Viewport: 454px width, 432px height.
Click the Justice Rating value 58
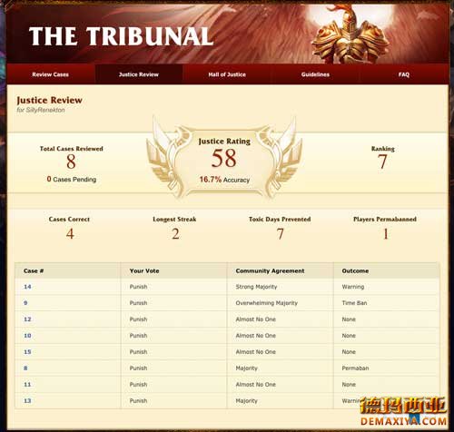224,158
